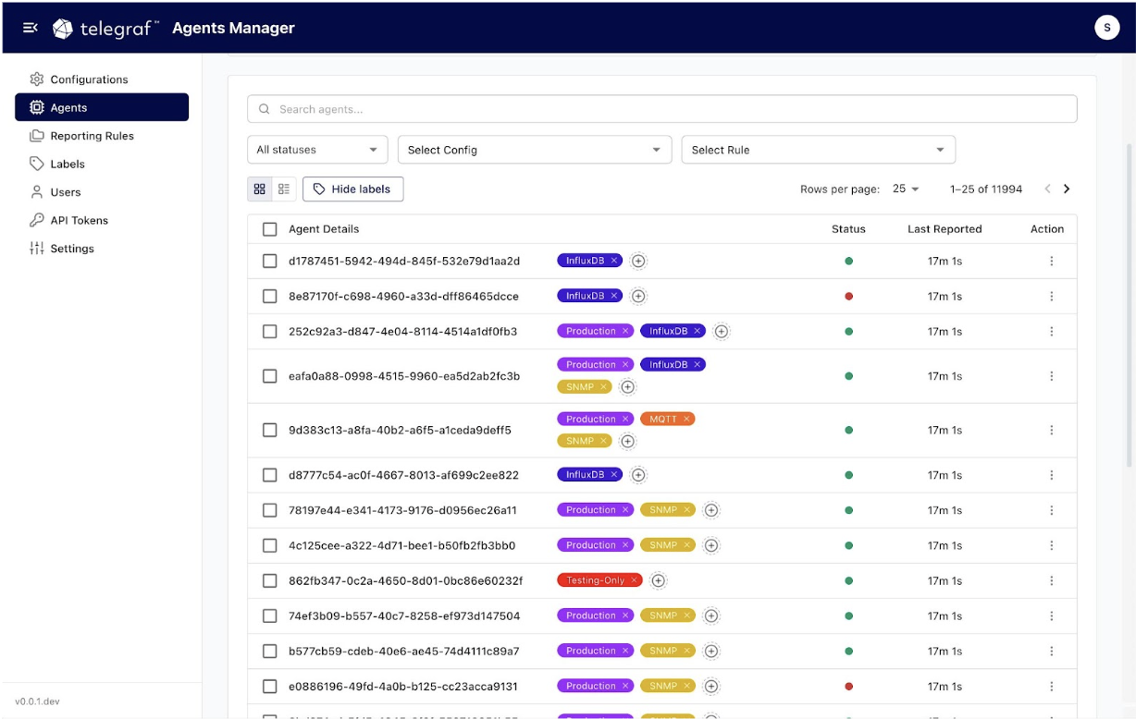Click the v0.0.1.dev version text
Viewport: 1136px width, 719px height.
pos(38,701)
